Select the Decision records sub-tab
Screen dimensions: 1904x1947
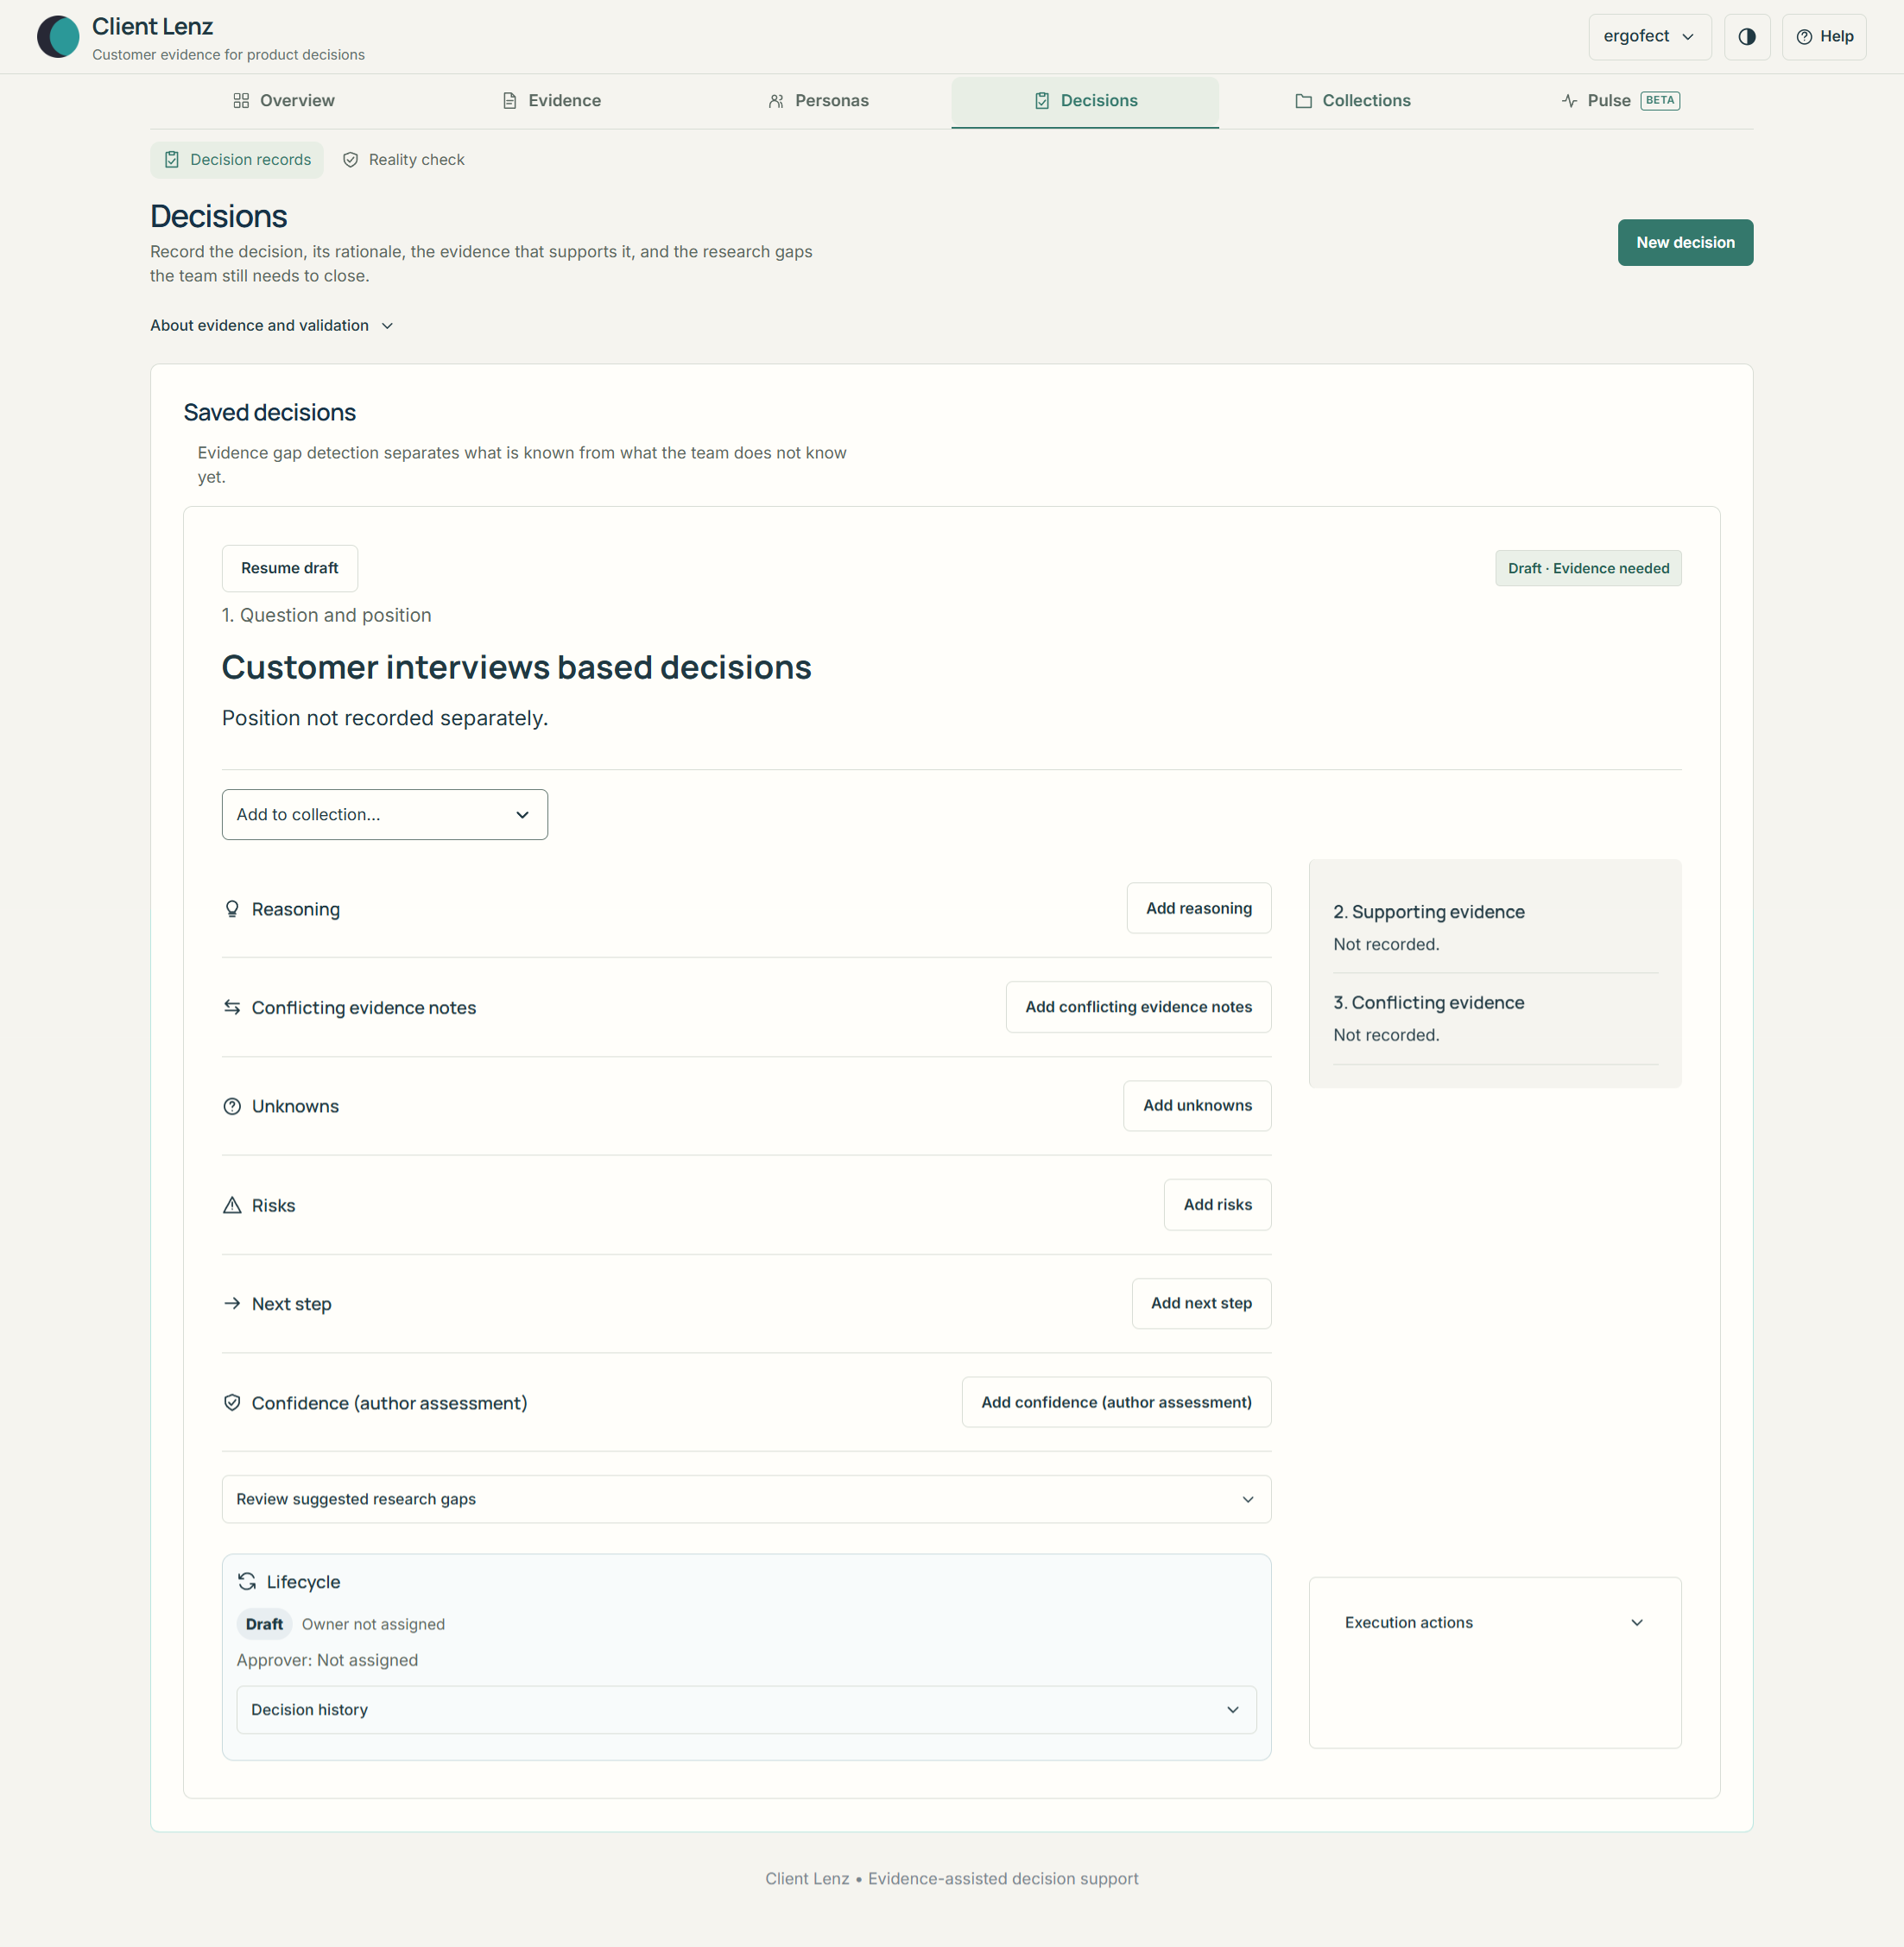coord(237,160)
